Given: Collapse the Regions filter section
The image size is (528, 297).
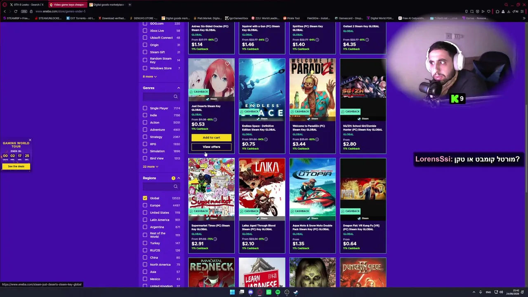Looking at the screenshot, I should coord(179,178).
